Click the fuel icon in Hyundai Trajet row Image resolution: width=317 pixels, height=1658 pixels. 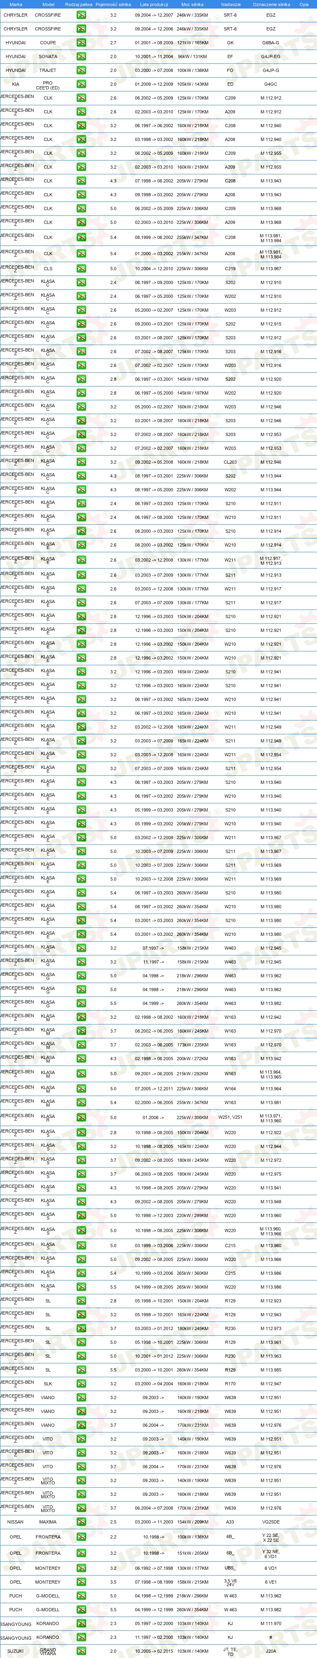[81, 70]
